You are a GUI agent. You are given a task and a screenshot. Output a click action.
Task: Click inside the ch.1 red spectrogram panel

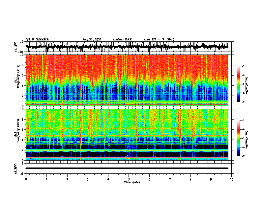pyautogui.click(x=127, y=80)
